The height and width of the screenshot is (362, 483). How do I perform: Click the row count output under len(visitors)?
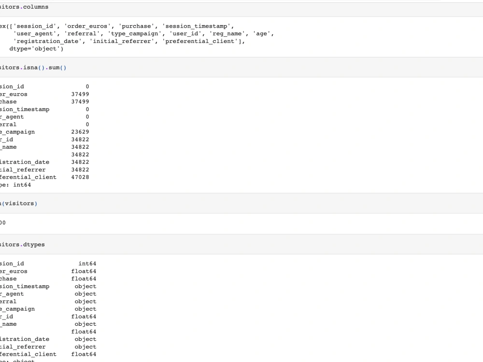coord(4,223)
